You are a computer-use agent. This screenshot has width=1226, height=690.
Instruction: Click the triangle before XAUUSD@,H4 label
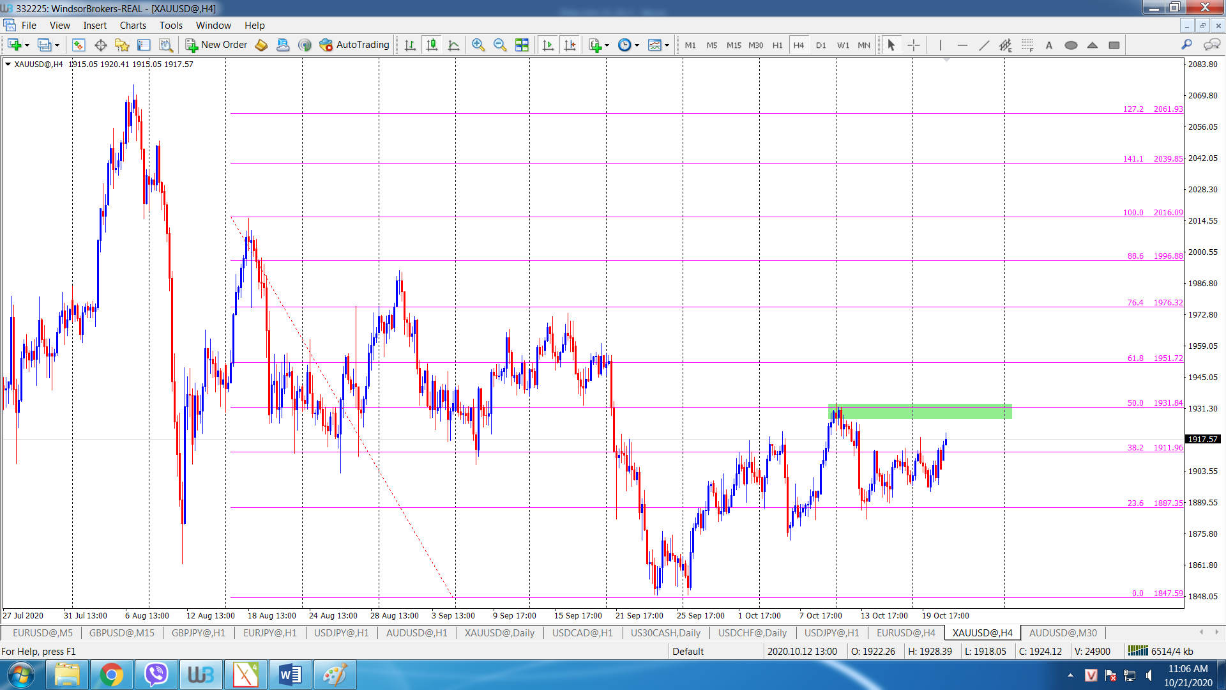click(x=8, y=64)
